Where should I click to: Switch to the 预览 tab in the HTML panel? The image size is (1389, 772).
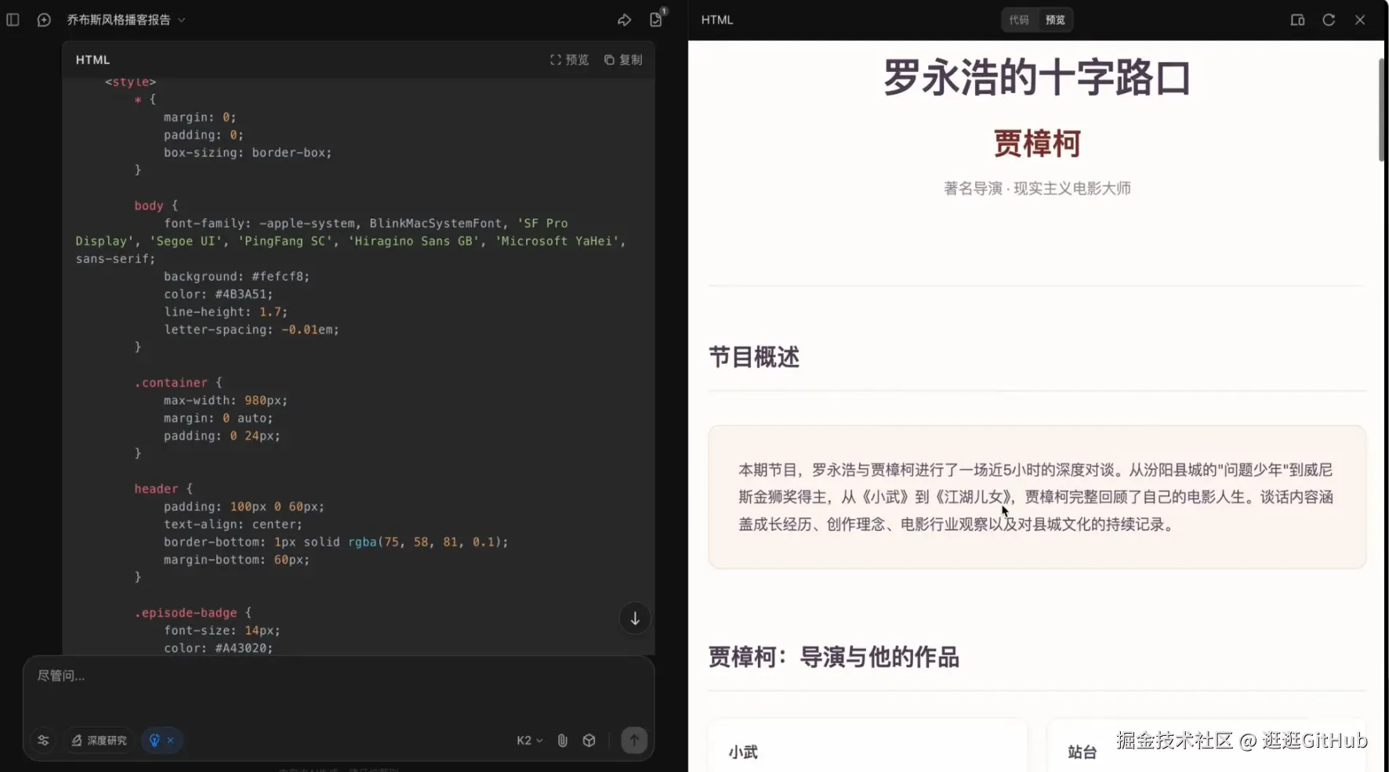click(x=1055, y=20)
